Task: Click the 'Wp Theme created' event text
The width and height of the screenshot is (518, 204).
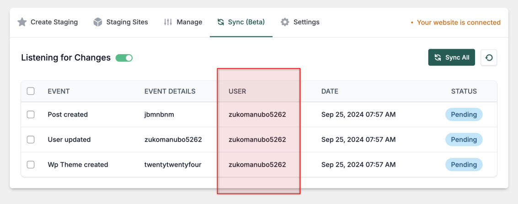Action: pos(78,164)
